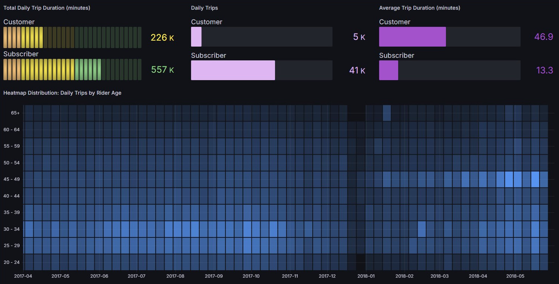Click the 45 - 49 age row label
This screenshot has width=559, height=284.
point(12,179)
